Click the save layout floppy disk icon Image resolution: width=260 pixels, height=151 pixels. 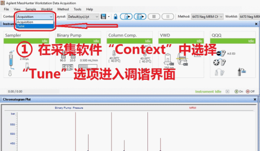[103, 17]
